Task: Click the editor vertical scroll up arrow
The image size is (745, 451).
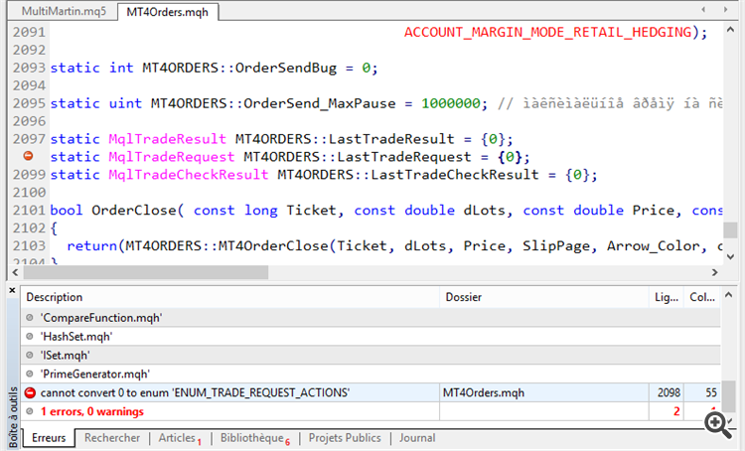Action: pos(730,30)
